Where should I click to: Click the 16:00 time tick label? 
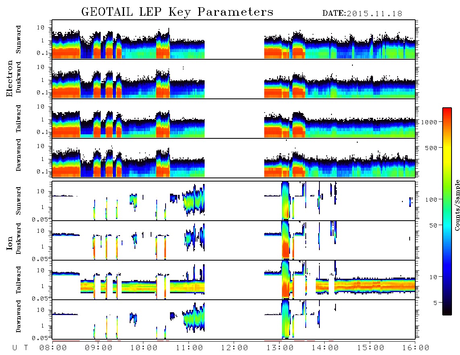tap(415, 348)
